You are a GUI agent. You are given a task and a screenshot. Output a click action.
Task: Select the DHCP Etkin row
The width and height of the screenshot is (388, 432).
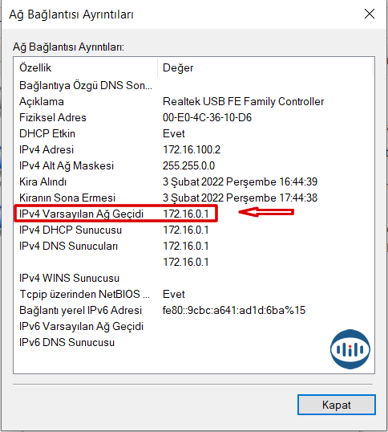point(194,133)
